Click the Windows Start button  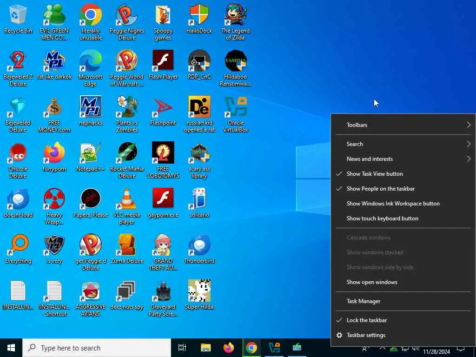(x=11, y=348)
